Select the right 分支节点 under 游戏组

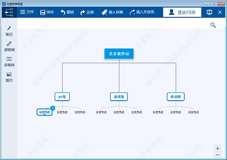pos(137,112)
